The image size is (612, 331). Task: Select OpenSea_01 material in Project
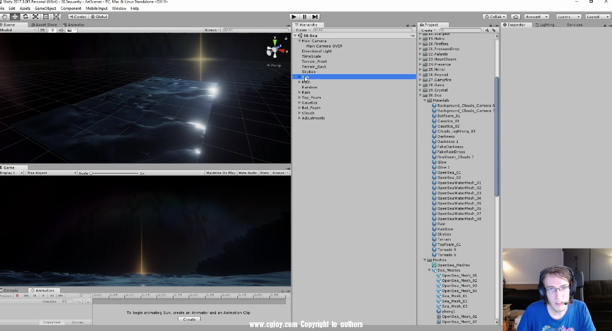(449, 172)
